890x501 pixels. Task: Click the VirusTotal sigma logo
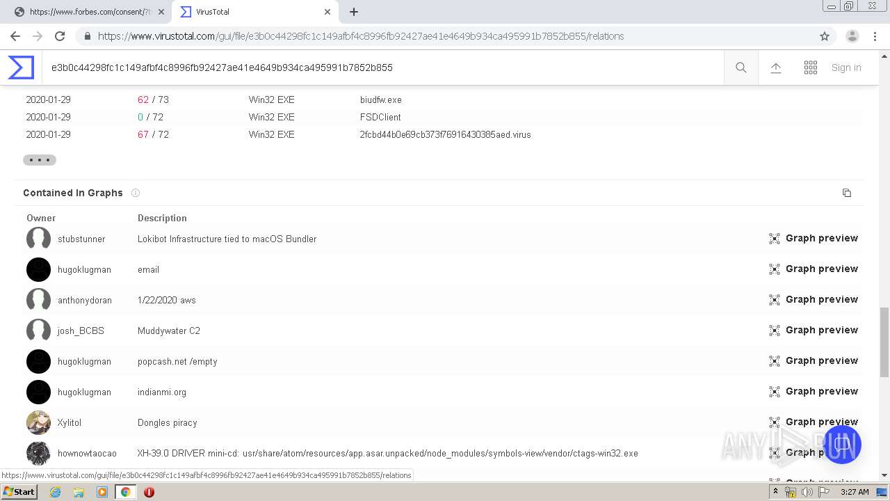tap(21, 67)
